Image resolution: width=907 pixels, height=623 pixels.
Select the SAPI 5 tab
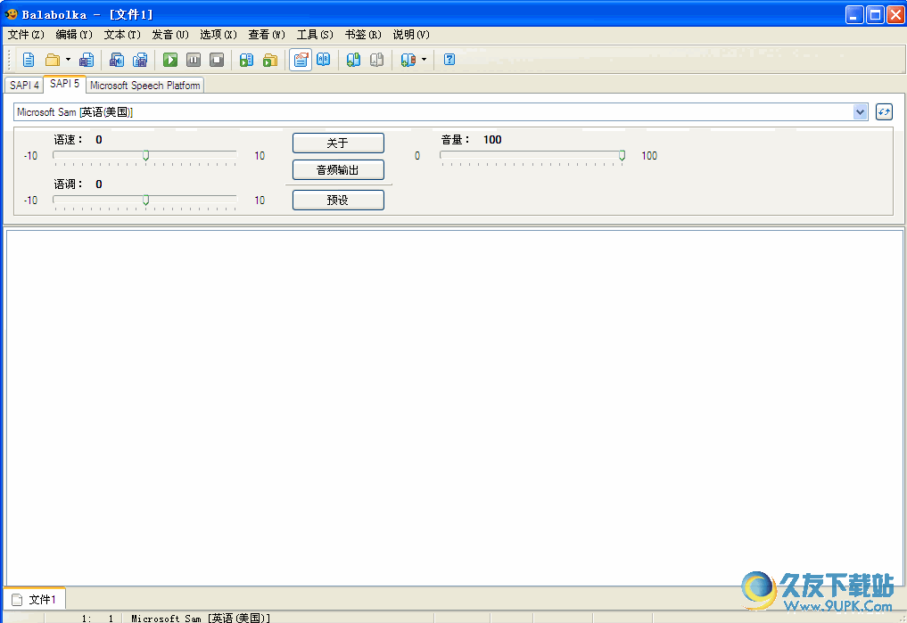point(65,84)
